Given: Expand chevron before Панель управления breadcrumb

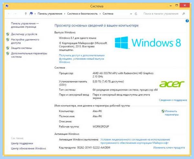Looking at the screenshot, I should [35, 14].
